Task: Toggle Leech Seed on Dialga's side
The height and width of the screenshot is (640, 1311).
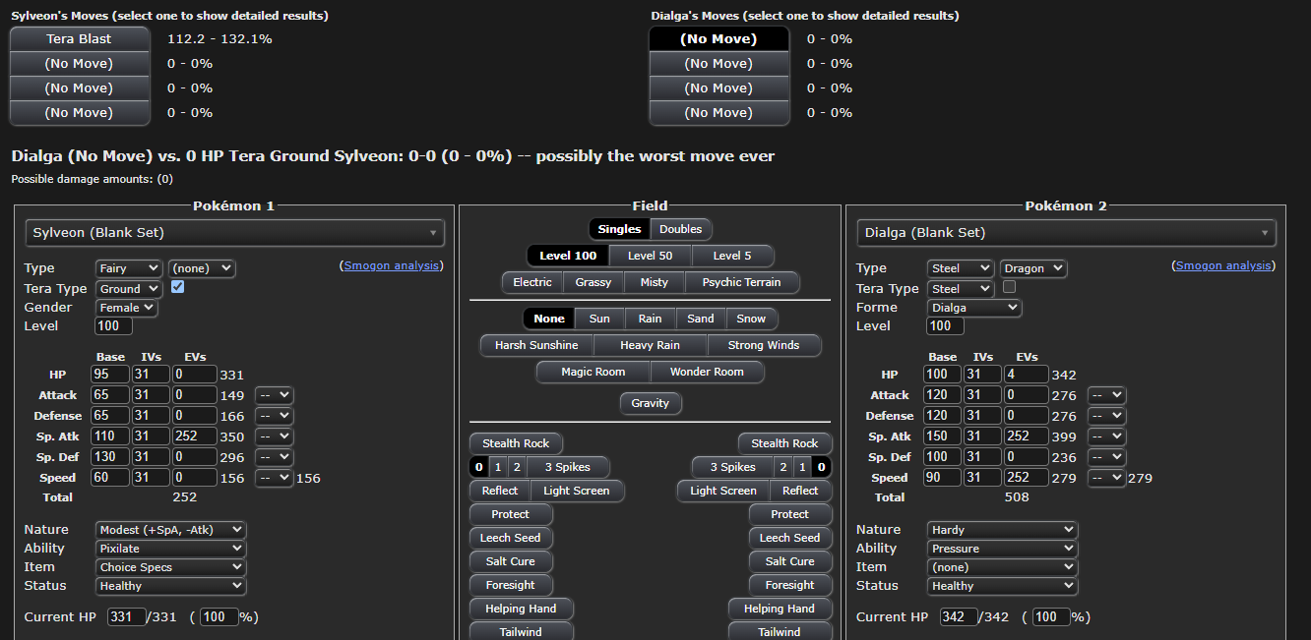Action: pyautogui.click(x=790, y=538)
